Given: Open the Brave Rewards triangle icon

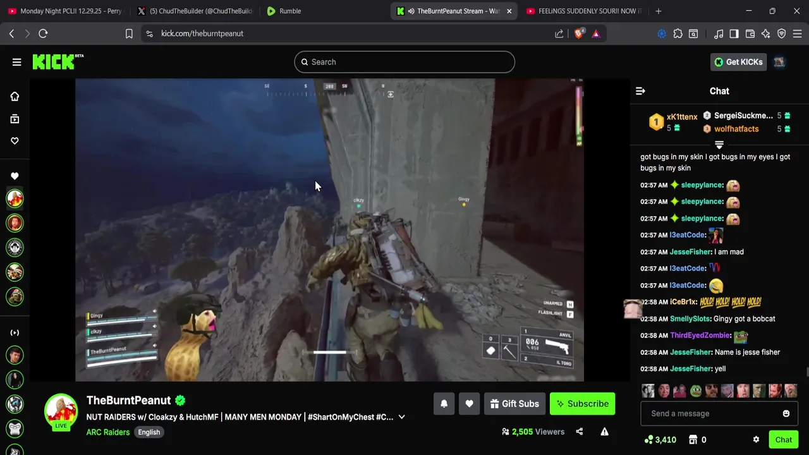Looking at the screenshot, I should pyautogui.click(x=596, y=33).
